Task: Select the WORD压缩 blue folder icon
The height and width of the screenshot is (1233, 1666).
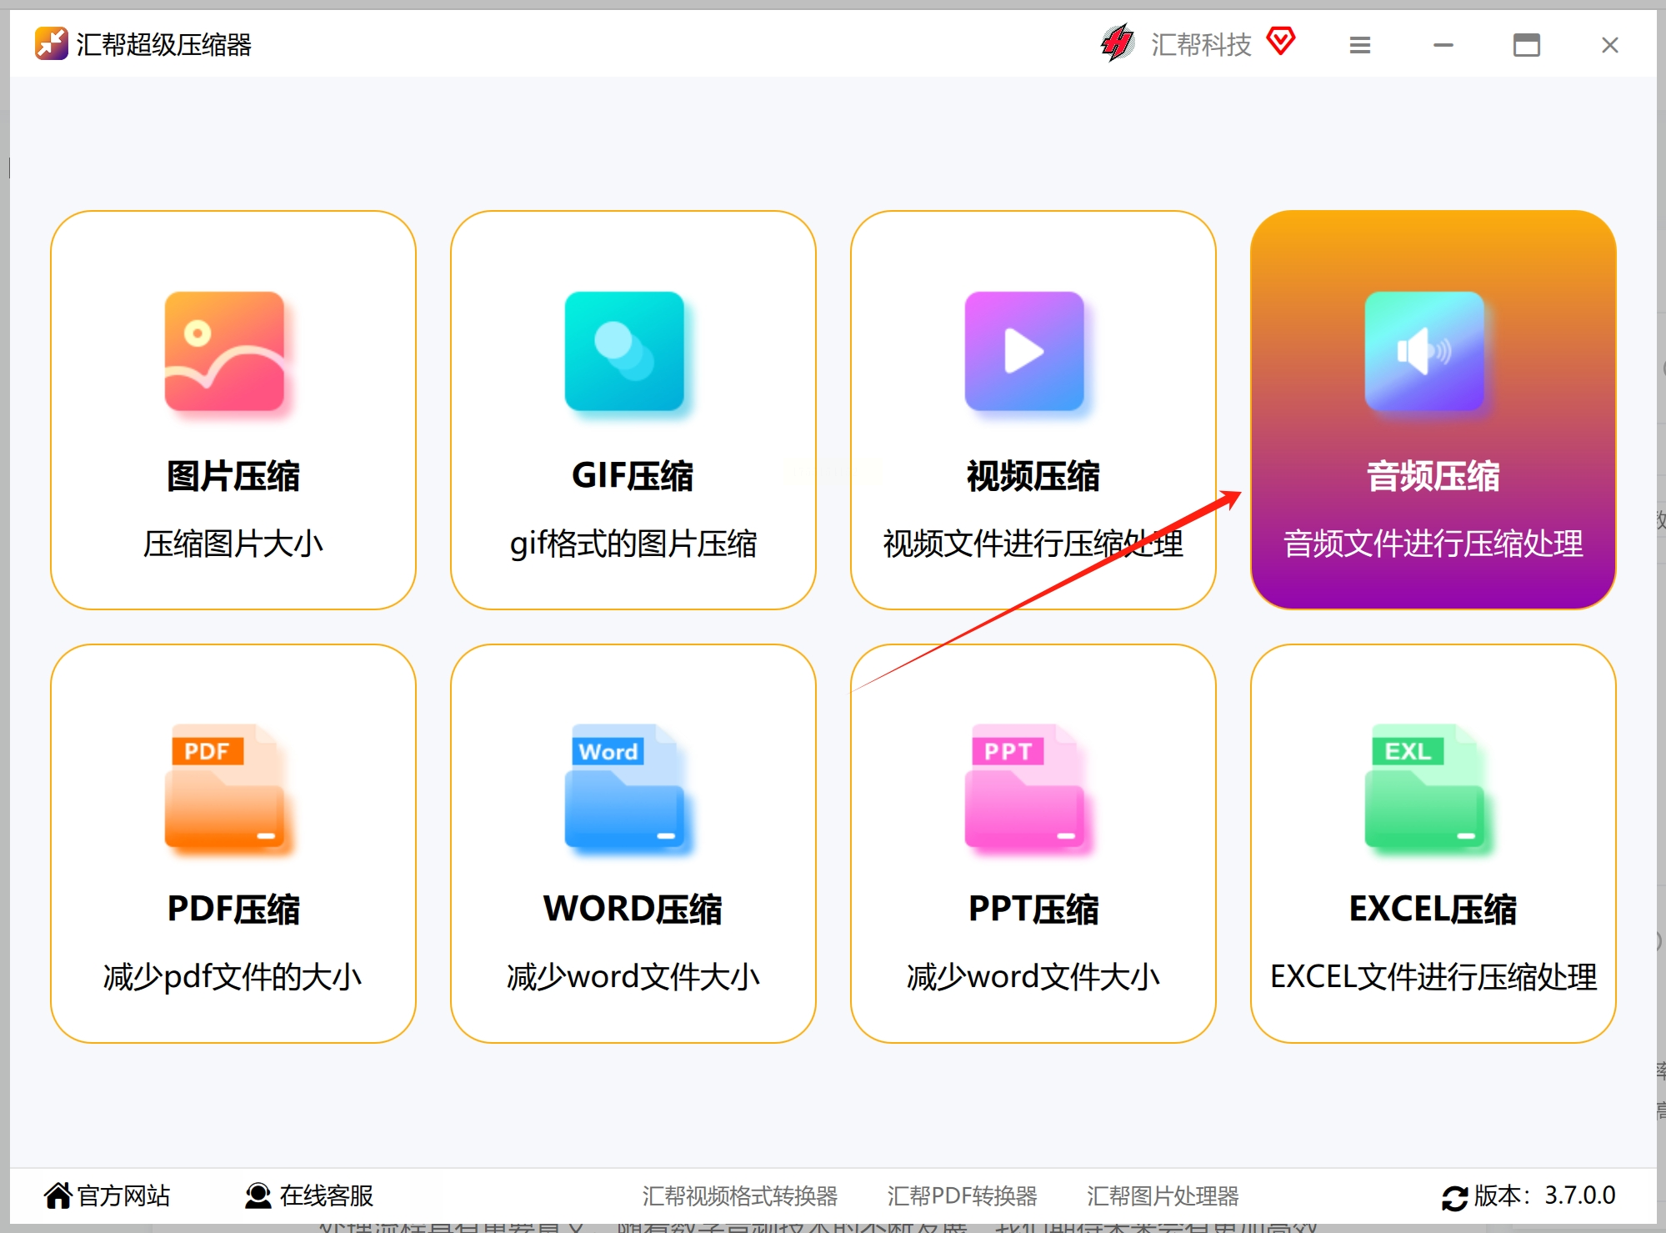Action: (624, 786)
